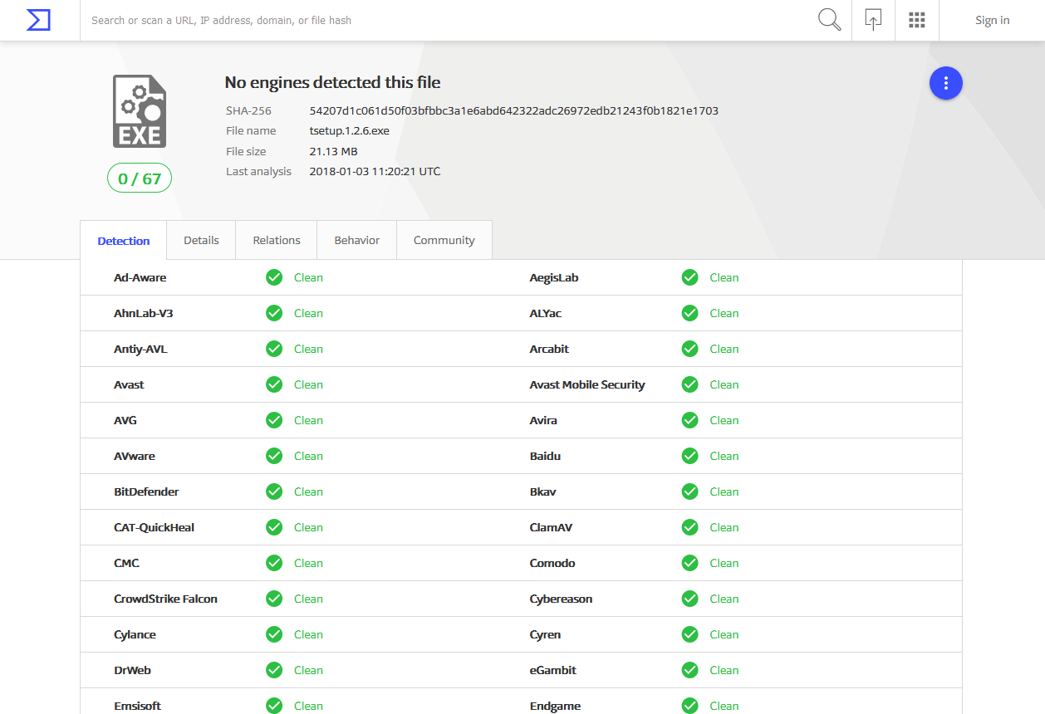Image resolution: width=1045 pixels, height=714 pixels.
Task: Click the green check icon for Avast Mobile Security
Action: coord(689,384)
